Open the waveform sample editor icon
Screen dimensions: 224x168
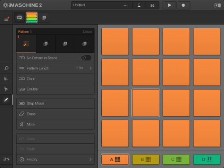pyautogui.click(x=6, y=89)
